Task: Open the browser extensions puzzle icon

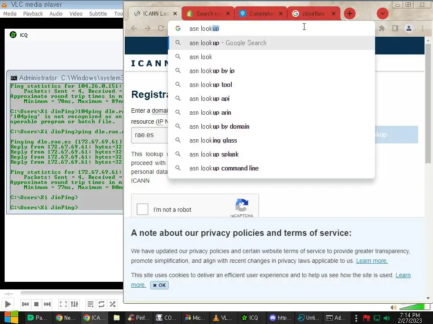Action: pos(382,28)
